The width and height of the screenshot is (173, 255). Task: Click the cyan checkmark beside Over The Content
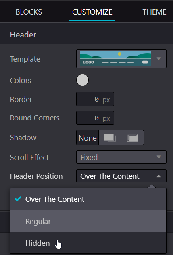click(18, 199)
